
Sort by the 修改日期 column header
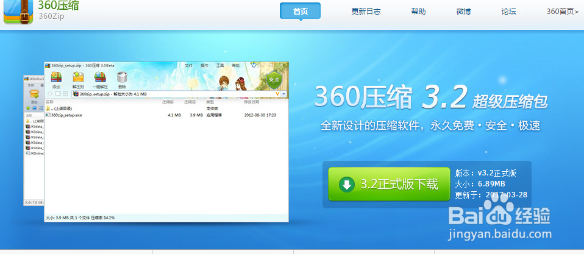coord(251,102)
